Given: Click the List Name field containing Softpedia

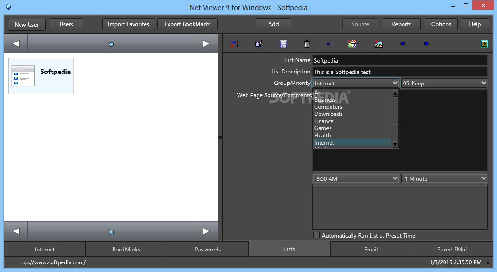Looking at the screenshot, I should coord(400,60).
